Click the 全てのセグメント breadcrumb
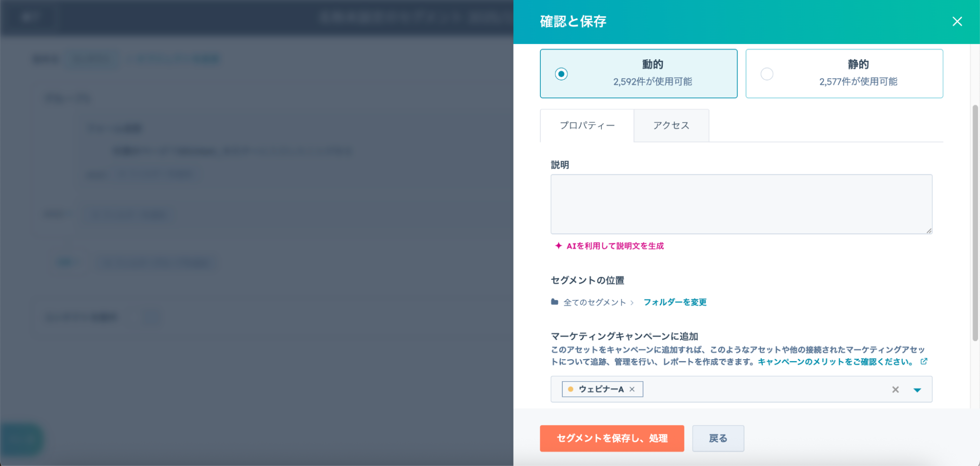The width and height of the screenshot is (980, 466). point(594,302)
